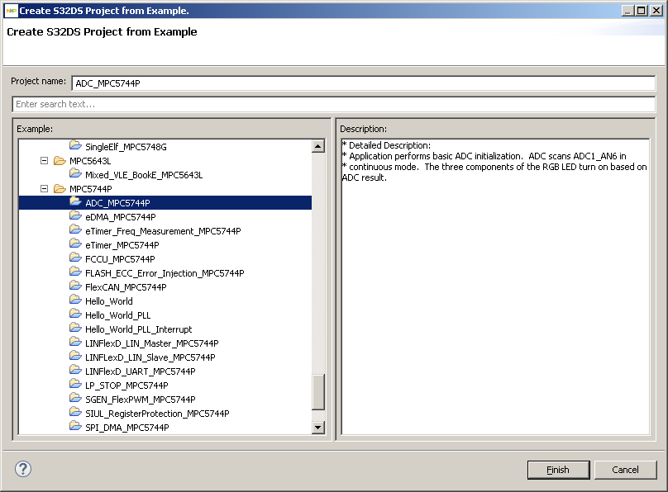Choose eTimer_Freq_Measurement_MPC5744P example

click(163, 231)
